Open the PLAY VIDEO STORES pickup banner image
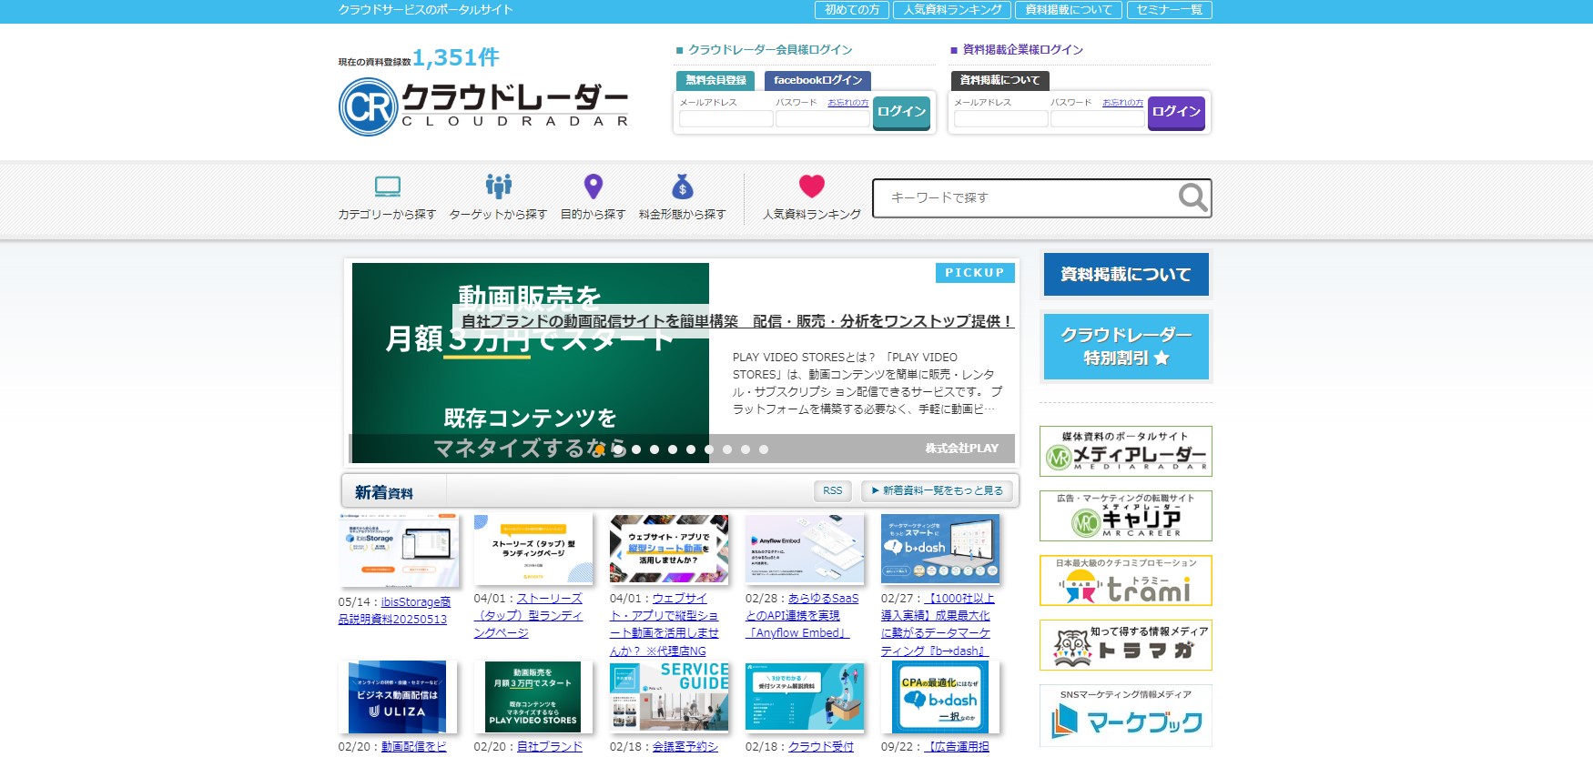 coord(530,362)
